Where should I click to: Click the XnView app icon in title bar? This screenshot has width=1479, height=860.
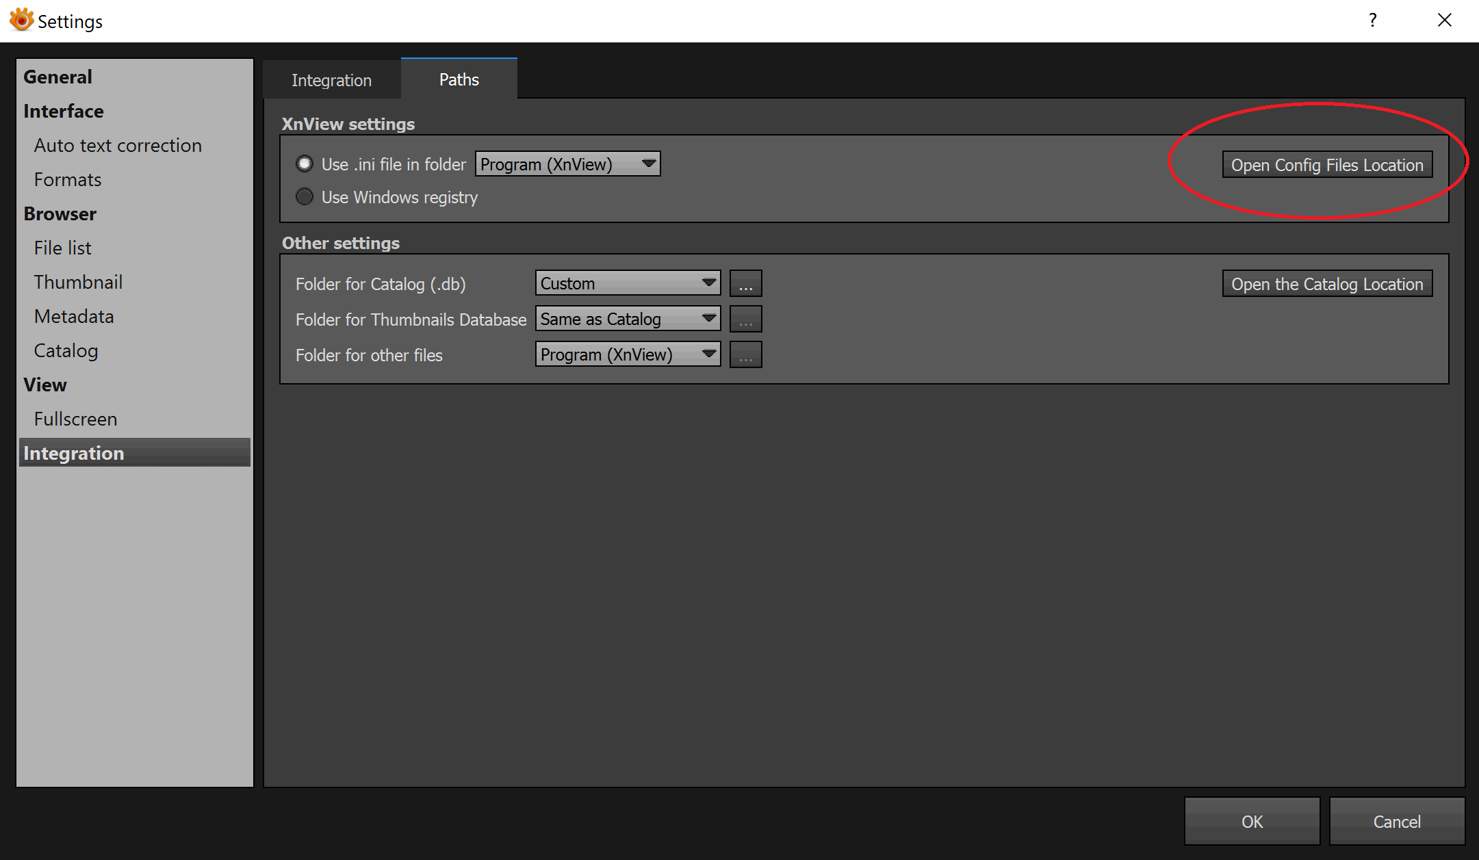tap(21, 20)
